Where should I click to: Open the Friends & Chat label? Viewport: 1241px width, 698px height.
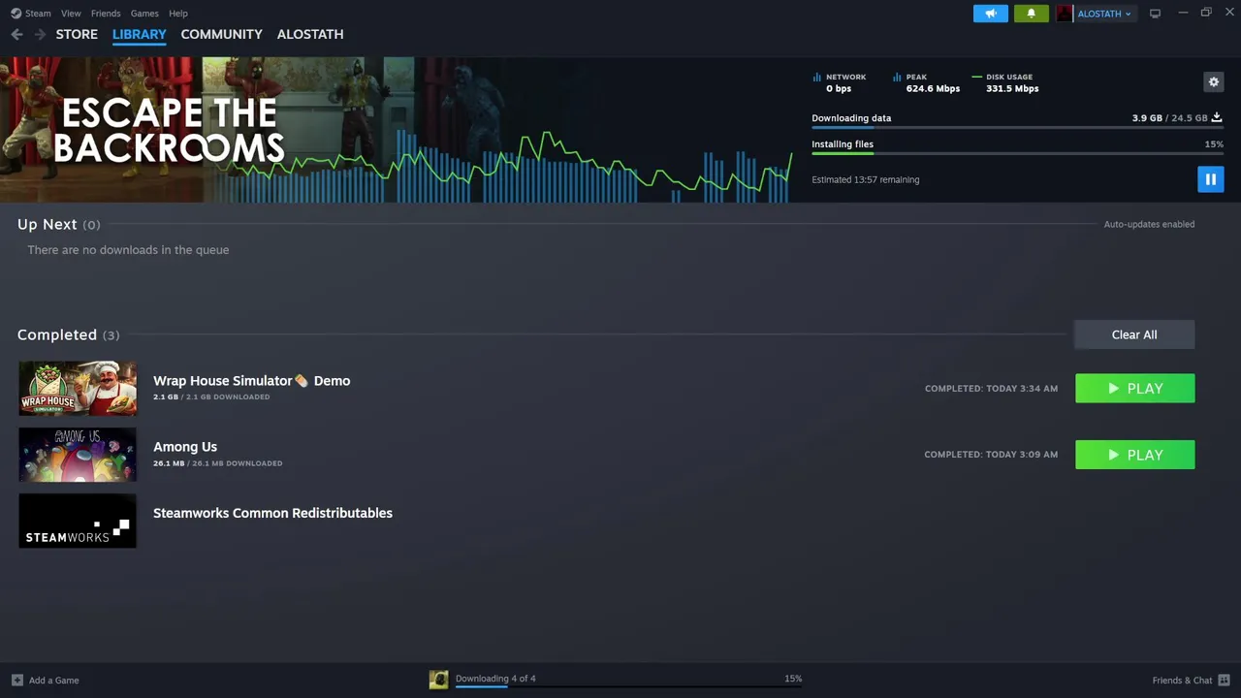pyautogui.click(x=1182, y=681)
